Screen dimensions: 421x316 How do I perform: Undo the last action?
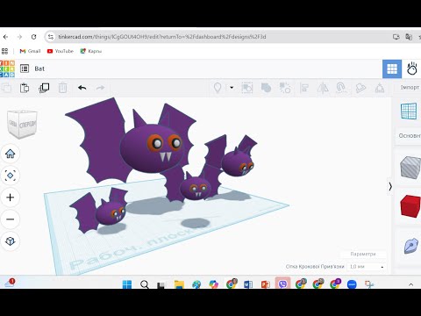click(82, 88)
